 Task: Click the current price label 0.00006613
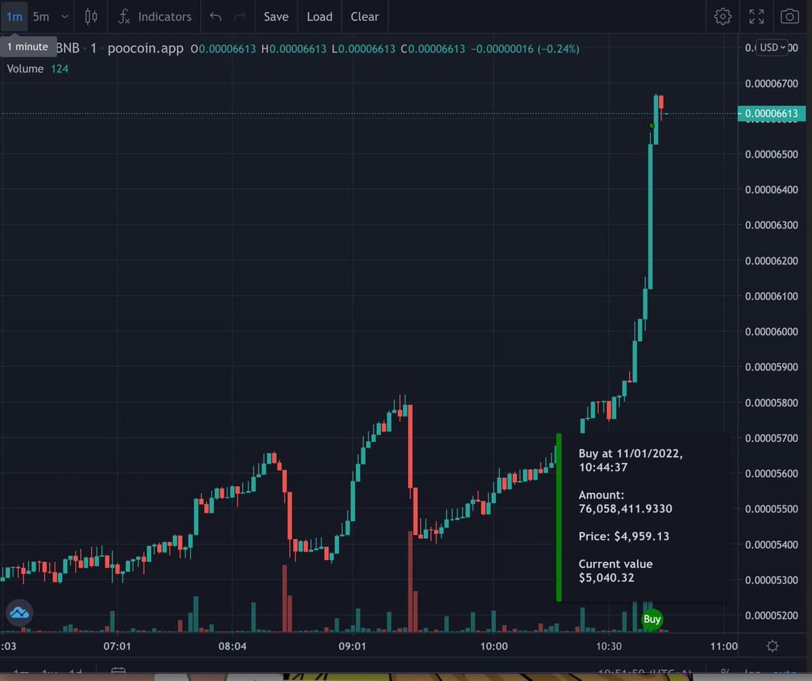[771, 114]
